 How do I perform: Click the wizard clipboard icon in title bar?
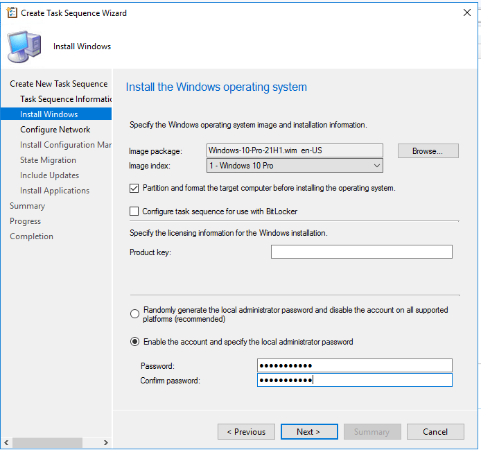click(12, 12)
